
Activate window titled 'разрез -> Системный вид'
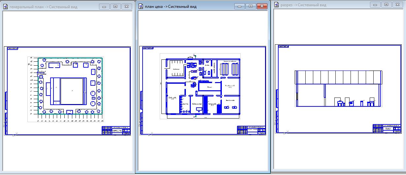(303, 5)
